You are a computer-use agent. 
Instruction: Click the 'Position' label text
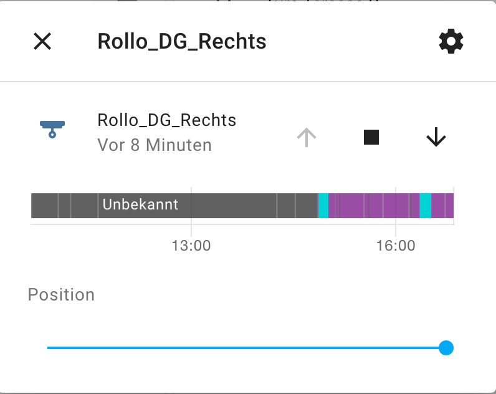point(61,294)
